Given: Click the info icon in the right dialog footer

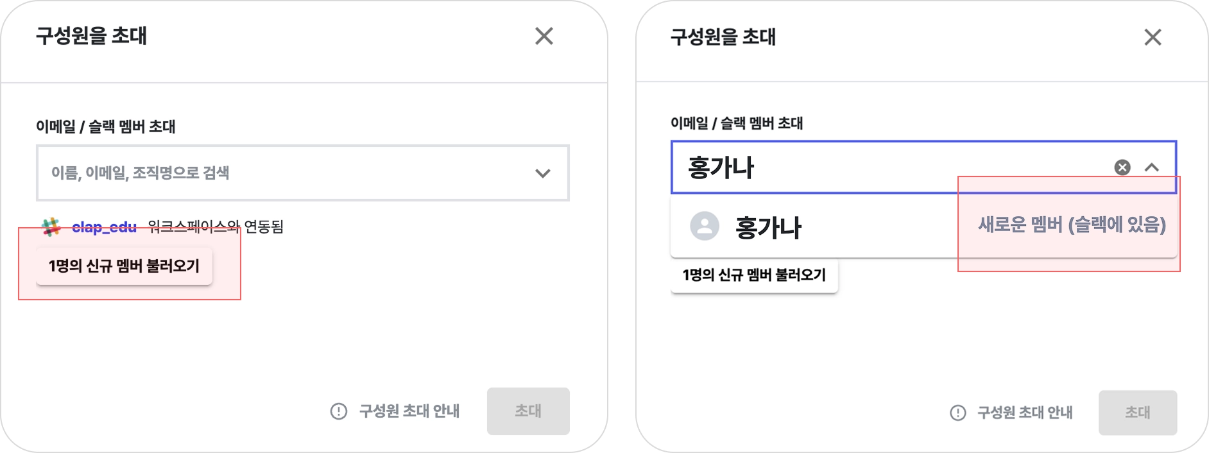Looking at the screenshot, I should 957,413.
